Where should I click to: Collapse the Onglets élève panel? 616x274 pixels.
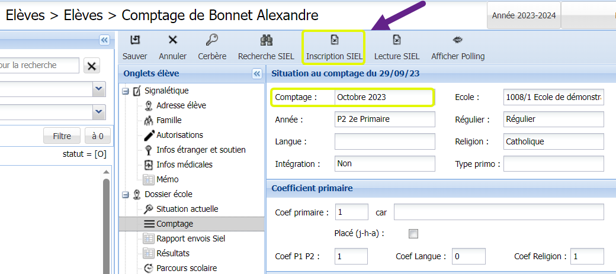[x=256, y=74]
